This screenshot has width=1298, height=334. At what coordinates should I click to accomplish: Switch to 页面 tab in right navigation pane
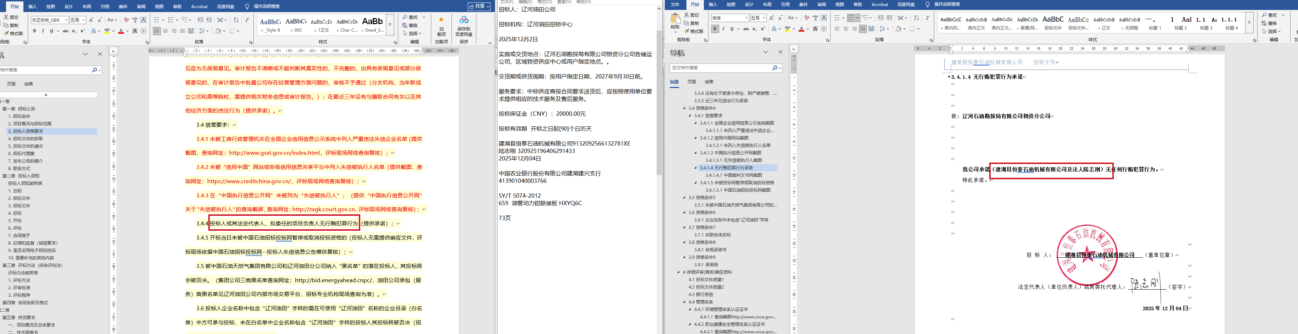(692, 82)
